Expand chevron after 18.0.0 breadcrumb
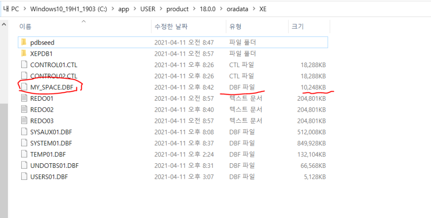The height and width of the screenshot is (218, 431). point(221,9)
